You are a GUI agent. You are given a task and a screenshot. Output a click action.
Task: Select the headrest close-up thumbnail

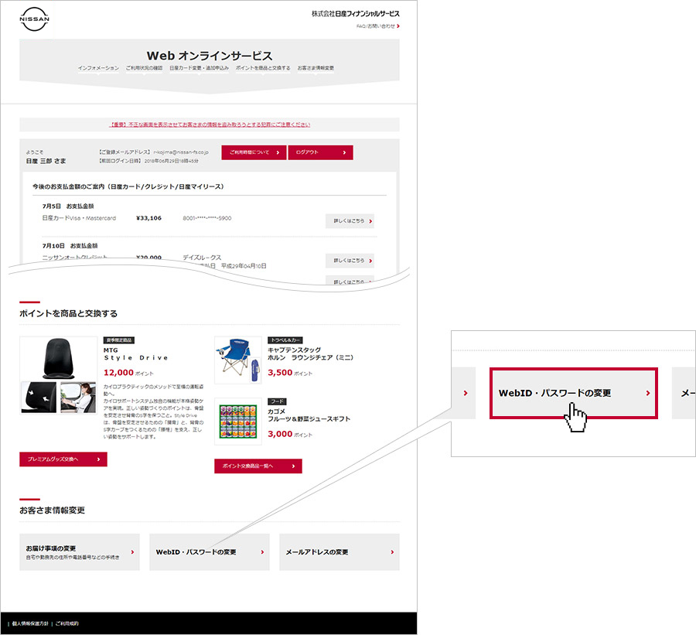tap(39, 397)
